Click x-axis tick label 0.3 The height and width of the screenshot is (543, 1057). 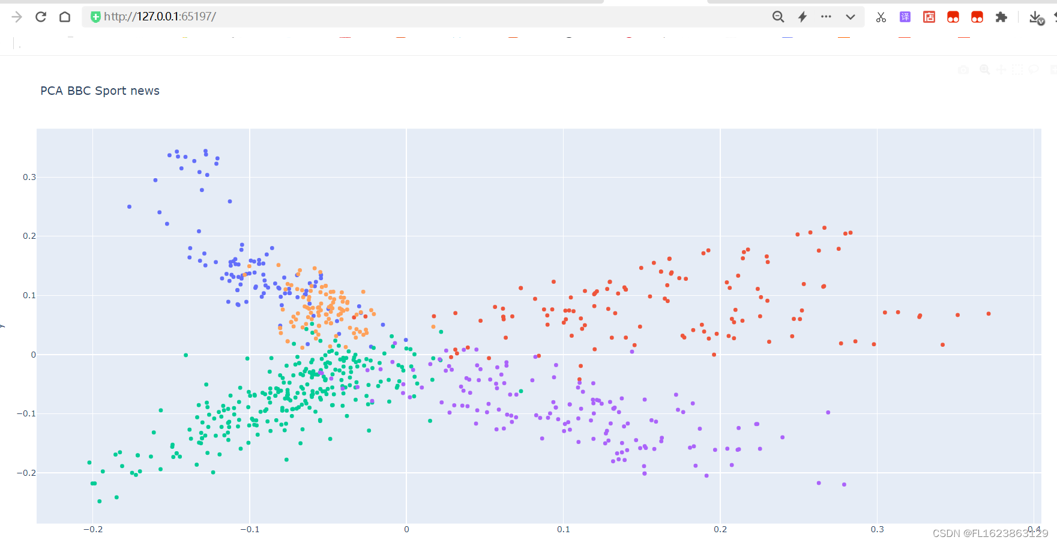click(878, 529)
